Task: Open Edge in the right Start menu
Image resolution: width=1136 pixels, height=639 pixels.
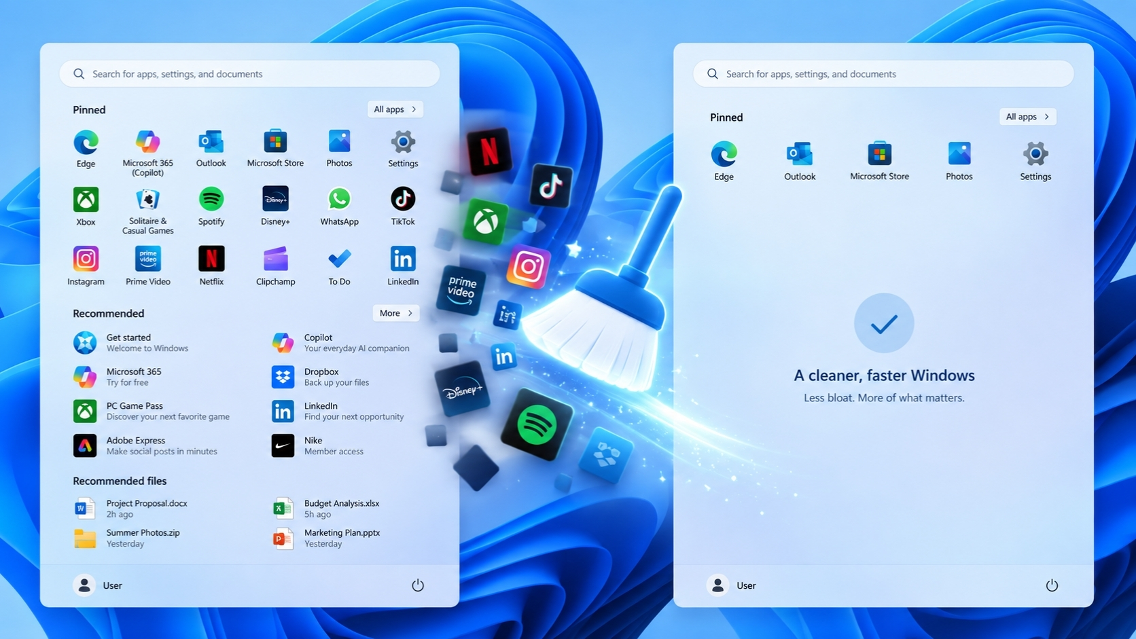Action: [724, 161]
